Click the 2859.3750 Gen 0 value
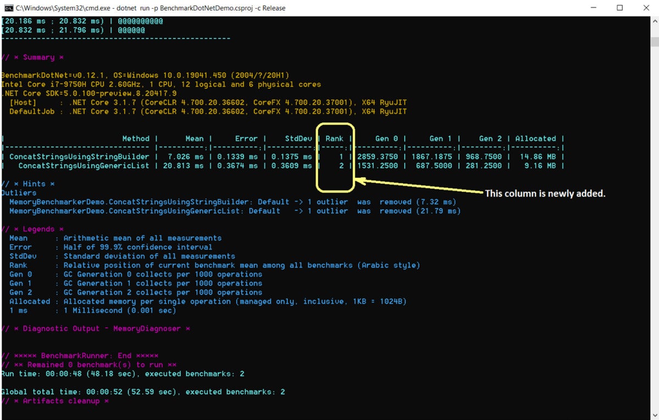This screenshot has width=659, height=420. 378,156
